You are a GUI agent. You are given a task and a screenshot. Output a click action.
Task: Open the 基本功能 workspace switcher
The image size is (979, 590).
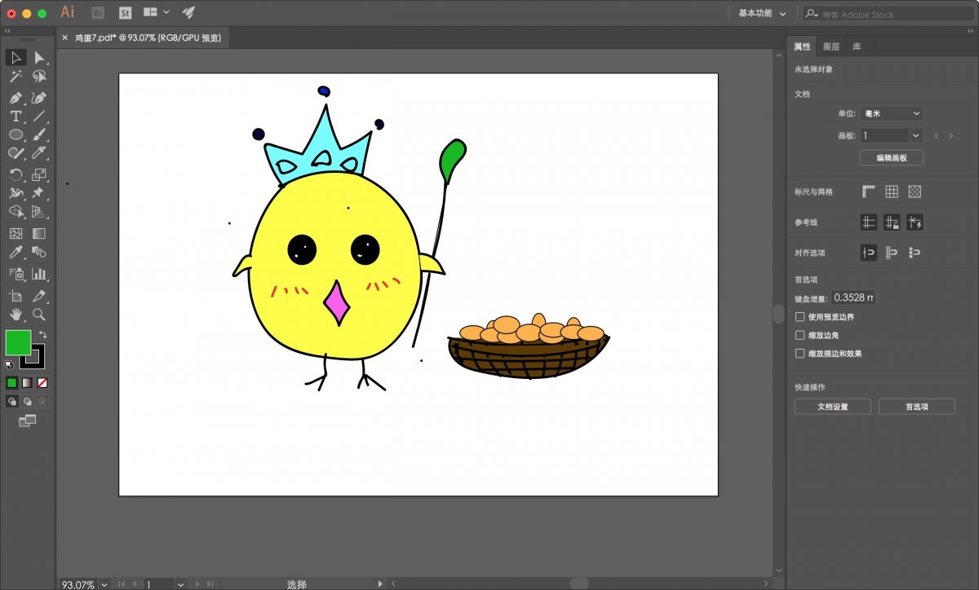pyautogui.click(x=762, y=14)
